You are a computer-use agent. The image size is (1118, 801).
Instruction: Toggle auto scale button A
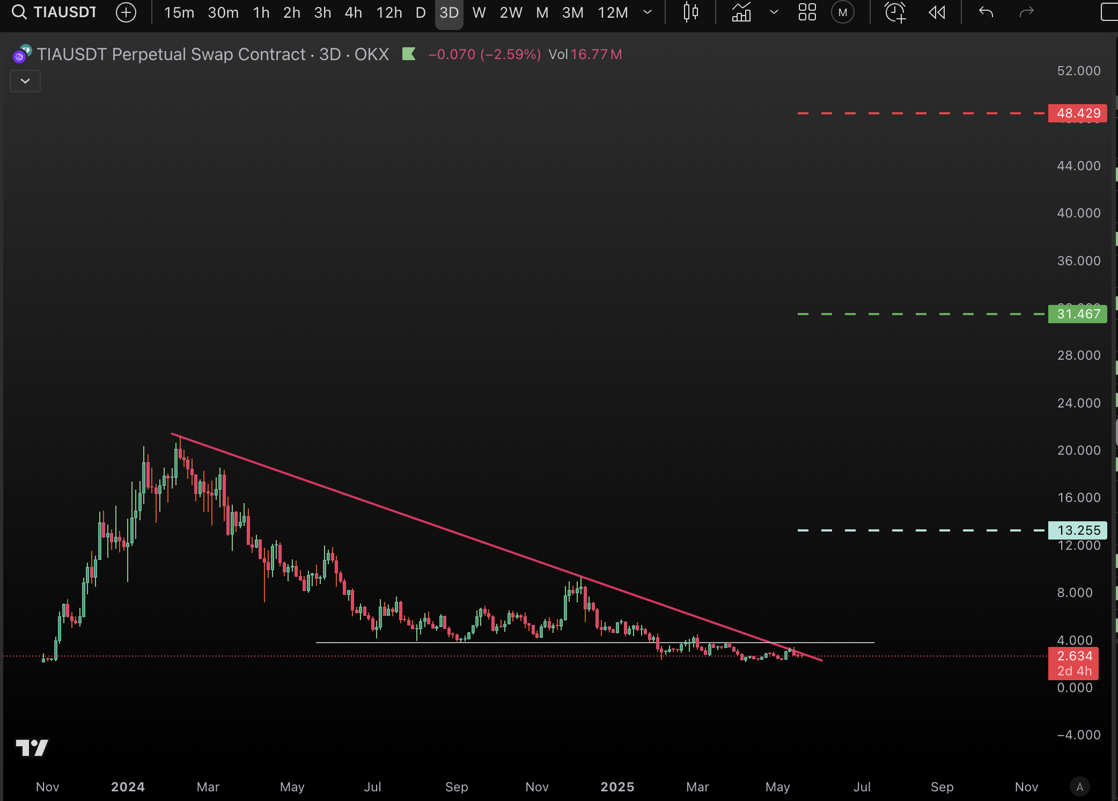pyautogui.click(x=1080, y=787)
